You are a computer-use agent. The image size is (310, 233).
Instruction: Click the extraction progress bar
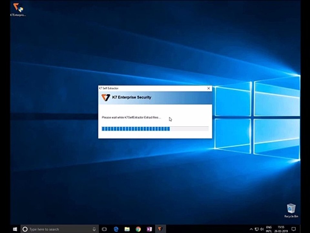pos(155,129)
